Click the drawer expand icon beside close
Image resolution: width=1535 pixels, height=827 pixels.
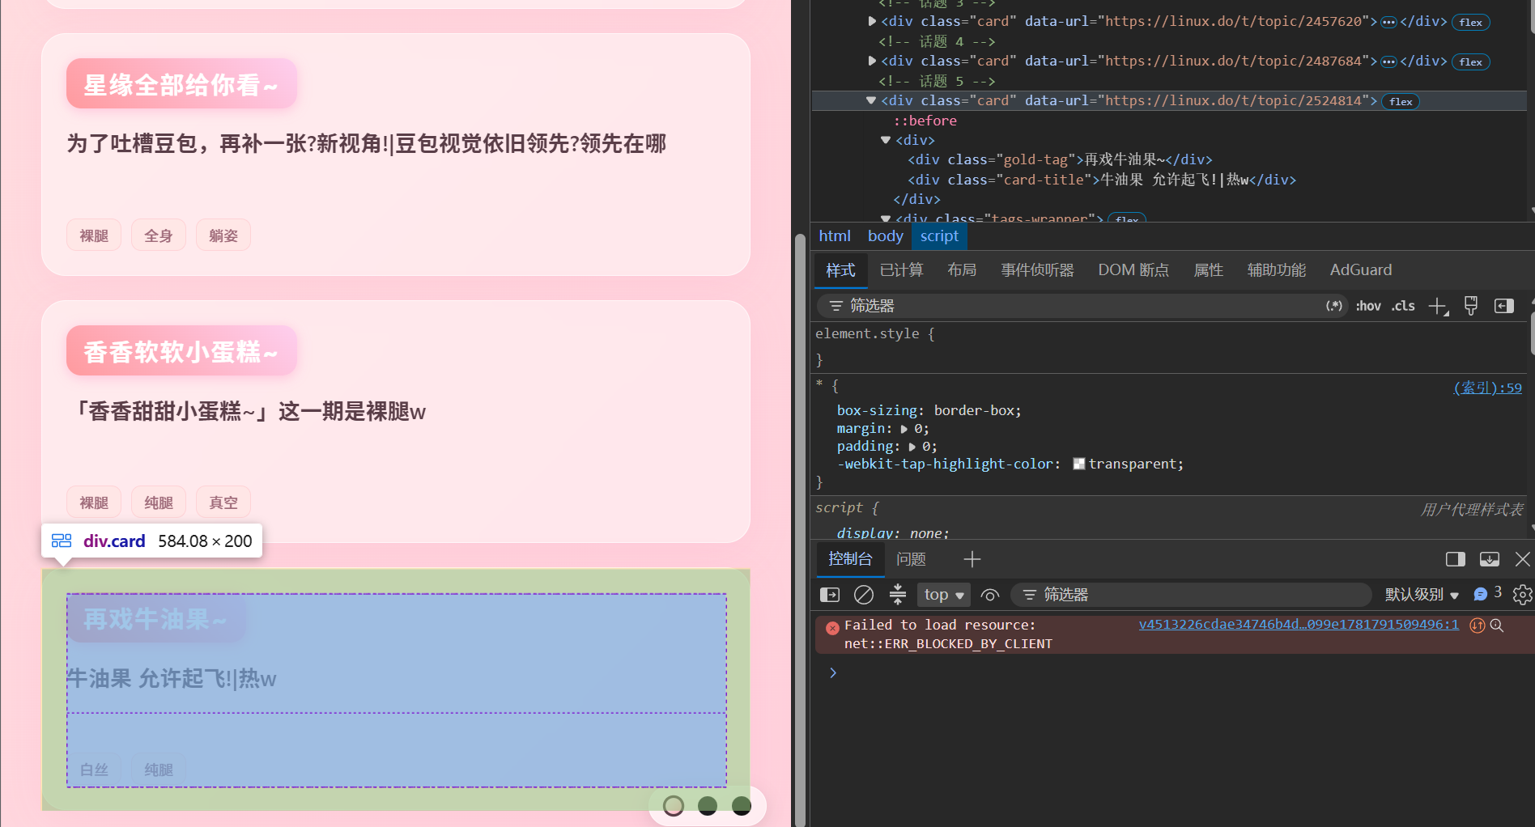[x=1490, y=559]
